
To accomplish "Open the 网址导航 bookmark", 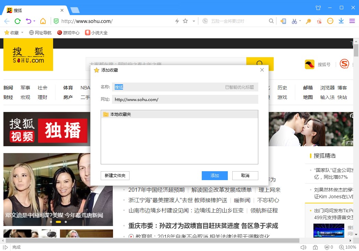I will pyautogui.click(x=40, y=33).
